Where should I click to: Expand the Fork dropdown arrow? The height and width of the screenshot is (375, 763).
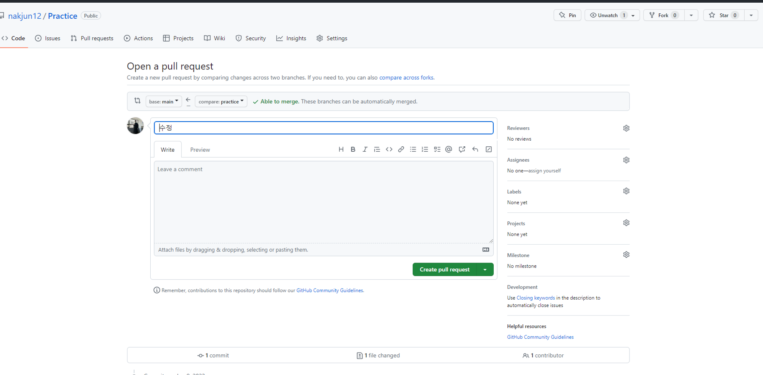[691, 15]
